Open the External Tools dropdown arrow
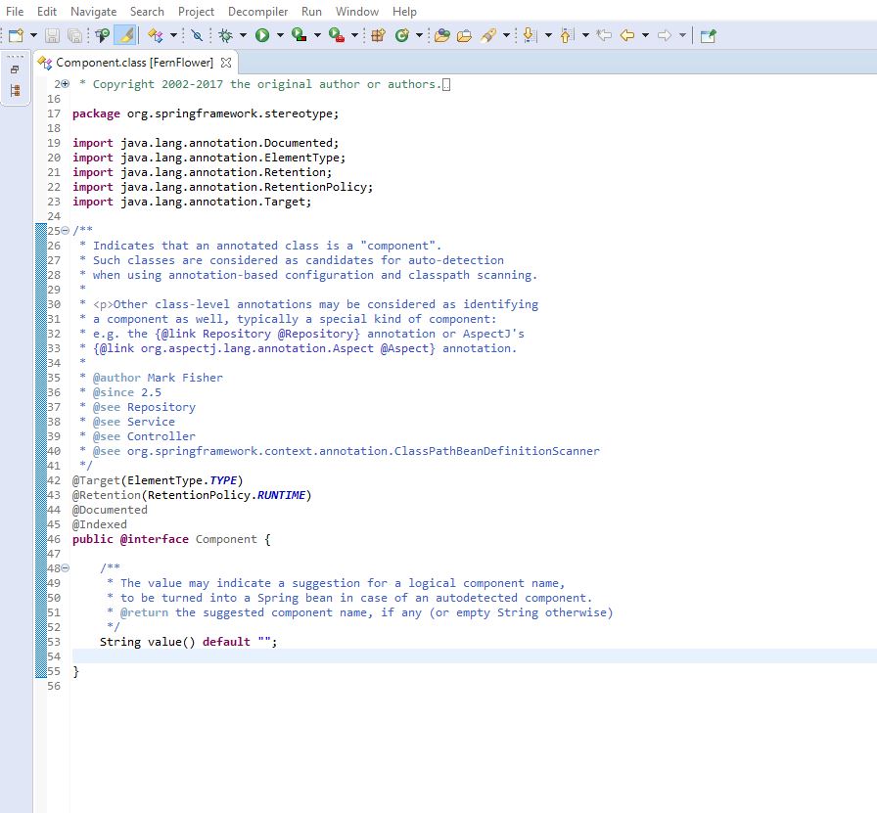The height and width of the screenshot is (813, 877). (x=354, y=36)
